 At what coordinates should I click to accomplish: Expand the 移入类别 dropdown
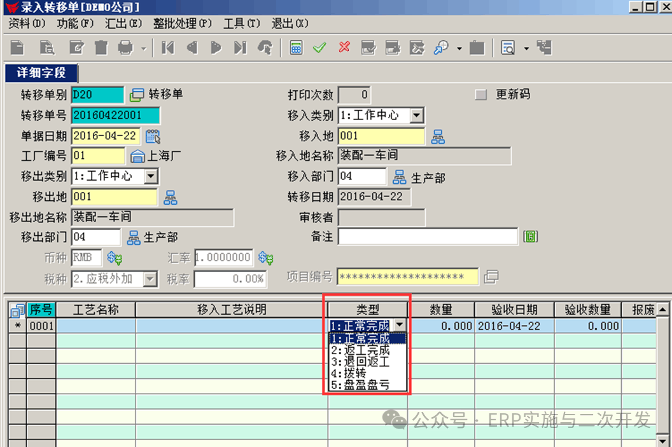click(x=416, y=116)
